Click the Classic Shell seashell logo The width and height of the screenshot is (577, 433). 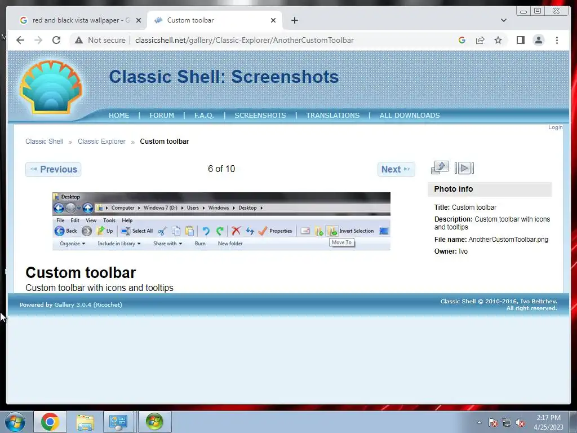click(51, 87)
